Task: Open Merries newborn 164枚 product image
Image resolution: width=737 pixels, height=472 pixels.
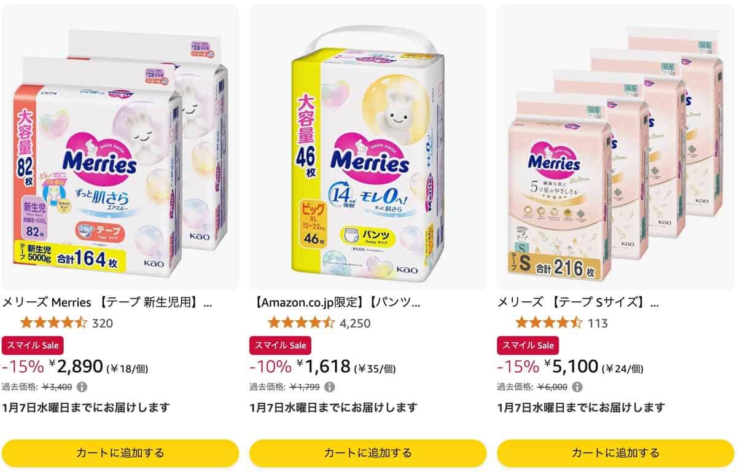Action: tap(120, 147)
